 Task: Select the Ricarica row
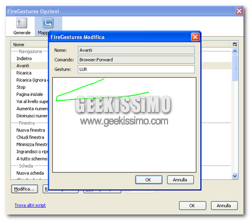[x=30, y=73]
